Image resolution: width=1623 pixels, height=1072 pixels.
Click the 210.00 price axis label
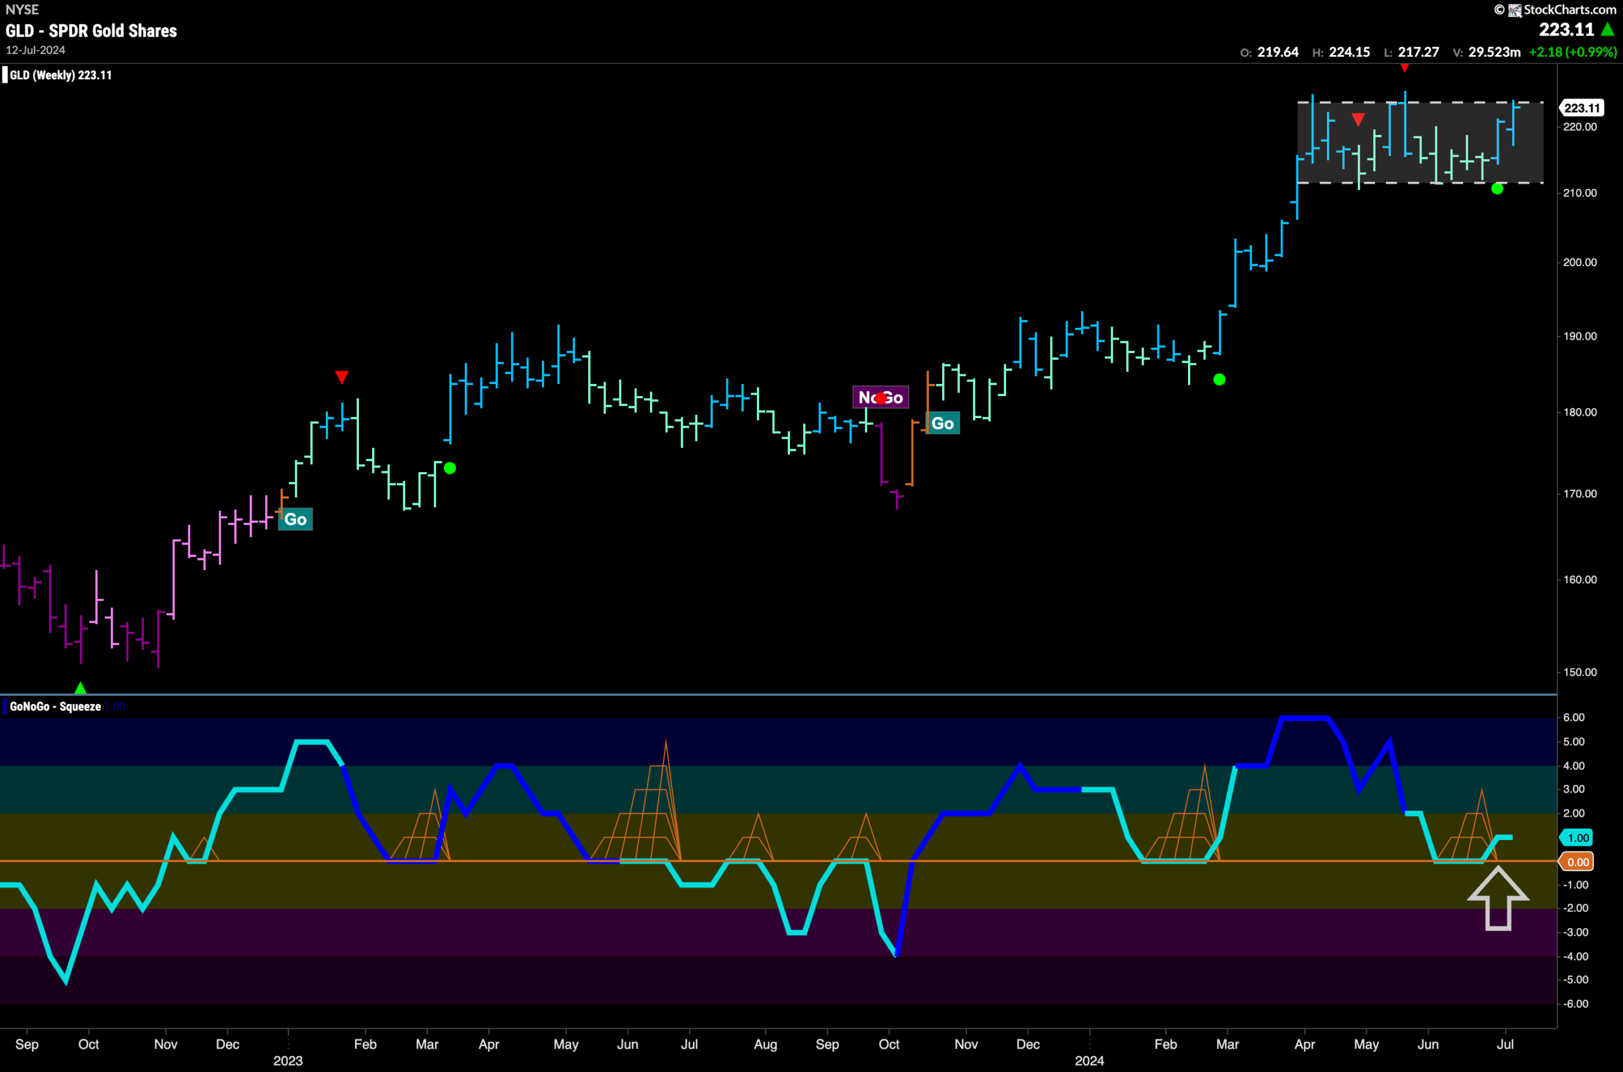click(x=1580, y=193)
